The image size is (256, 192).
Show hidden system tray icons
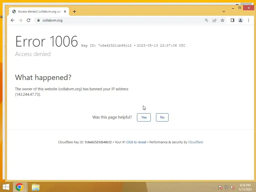tap(214, 187)
